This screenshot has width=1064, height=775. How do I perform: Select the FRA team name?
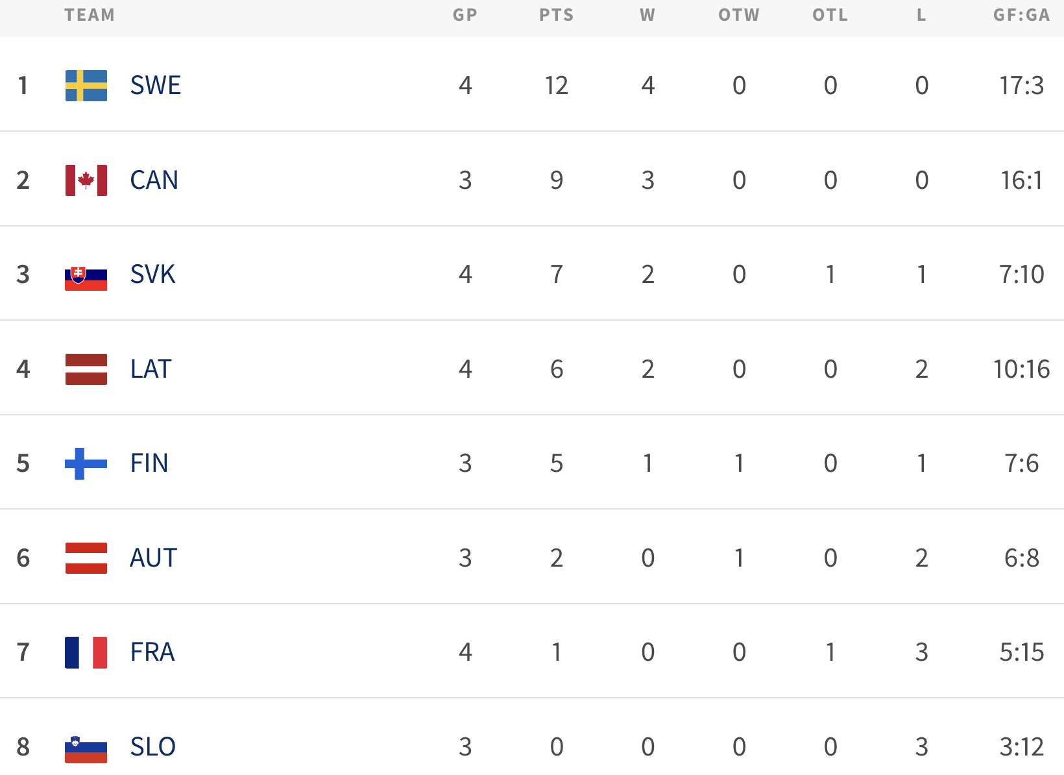coord(152,652)
